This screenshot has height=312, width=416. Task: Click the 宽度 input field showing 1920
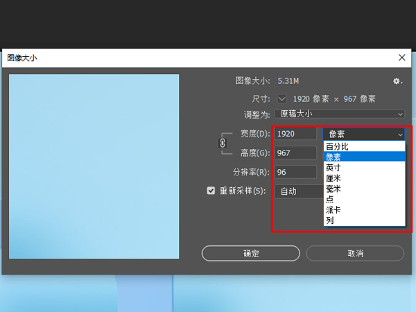[x=295, y=134]
